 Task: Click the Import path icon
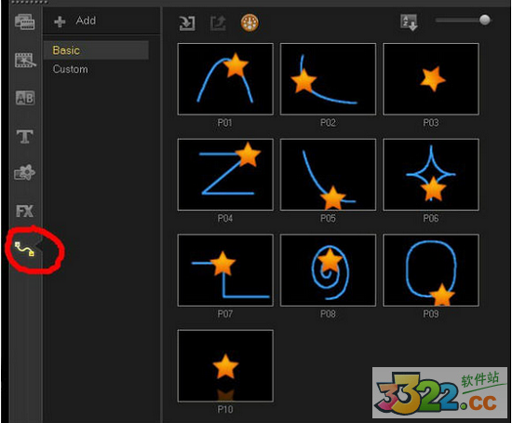coord(187,23)
